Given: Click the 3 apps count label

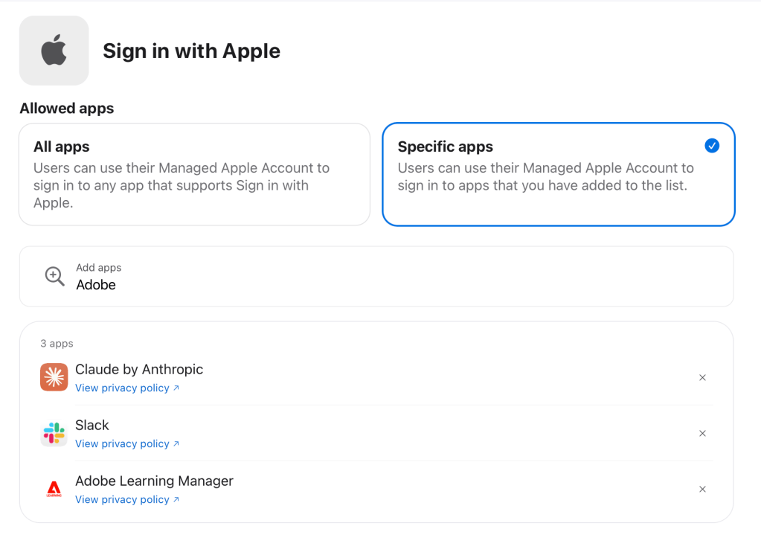Looking at the screenshot, I should [57, 344].
